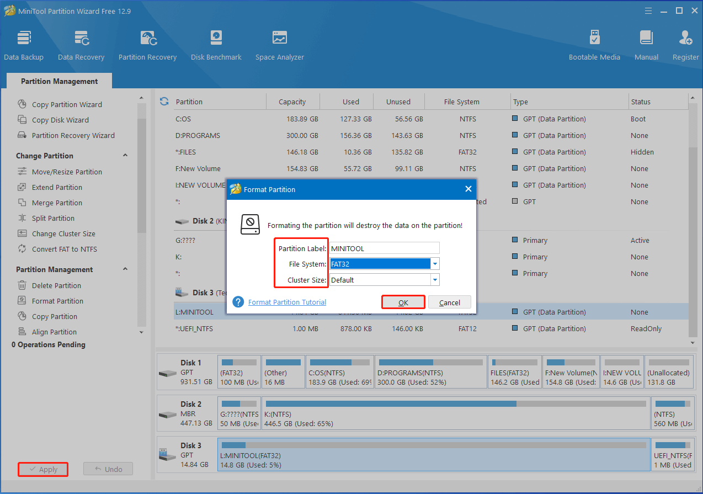Viewport: 703px width, 494px height.
Task: Click the Undo button
Action: point(108,469)
